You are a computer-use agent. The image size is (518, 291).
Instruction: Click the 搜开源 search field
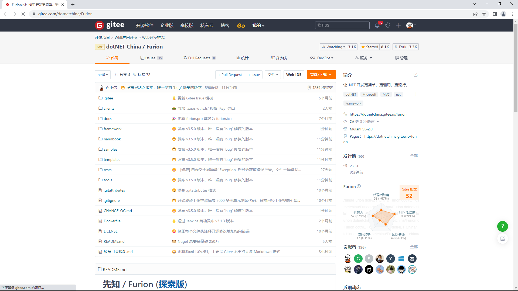point(342,25)
